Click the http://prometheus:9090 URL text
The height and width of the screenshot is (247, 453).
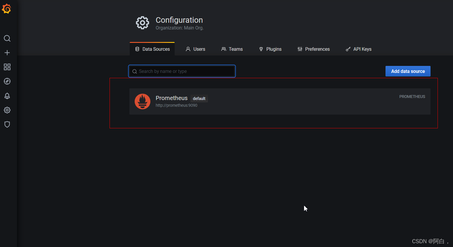coord(176,105)
